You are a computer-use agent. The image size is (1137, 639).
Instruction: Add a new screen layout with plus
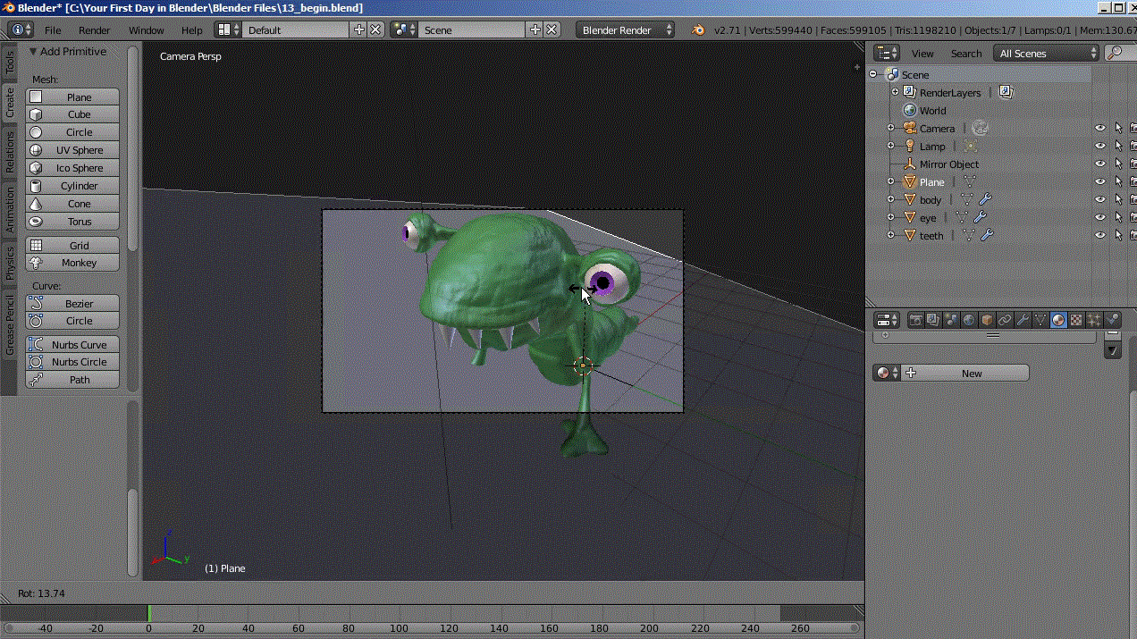point(359,29)
